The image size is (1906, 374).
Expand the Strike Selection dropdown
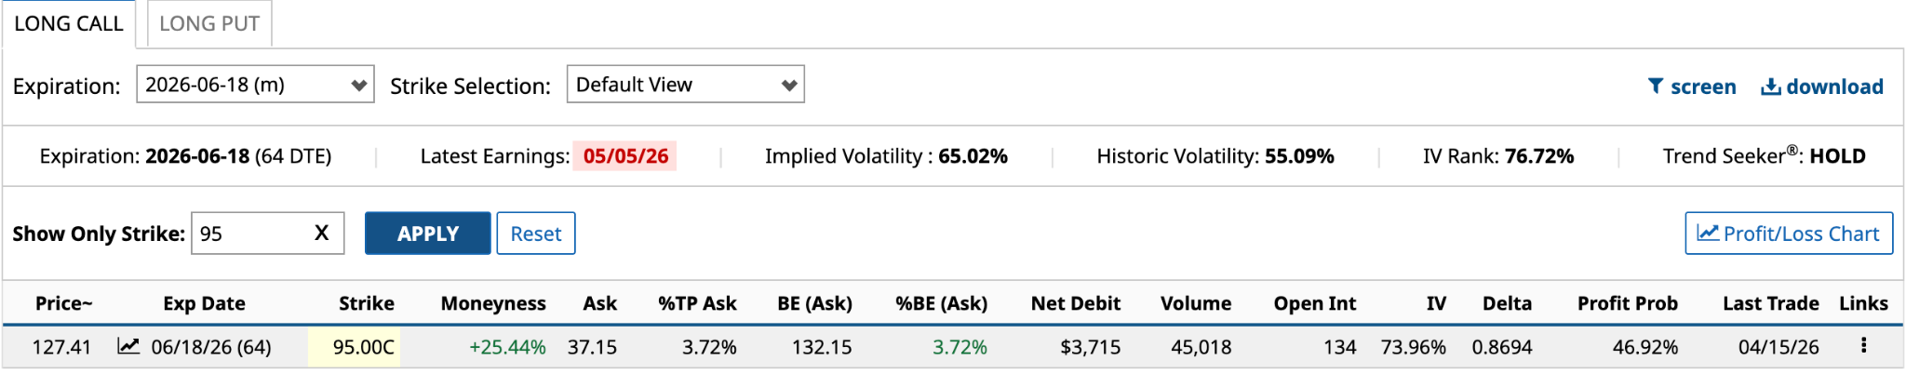point(685,85)
